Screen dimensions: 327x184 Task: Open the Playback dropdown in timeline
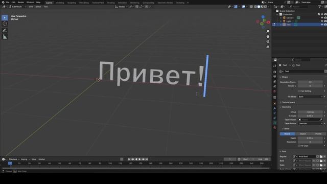tap(14, 159)
